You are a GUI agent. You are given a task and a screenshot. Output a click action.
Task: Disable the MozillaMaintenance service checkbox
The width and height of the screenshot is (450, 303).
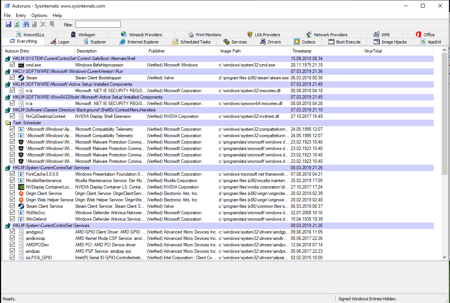[x=12, y=180]
